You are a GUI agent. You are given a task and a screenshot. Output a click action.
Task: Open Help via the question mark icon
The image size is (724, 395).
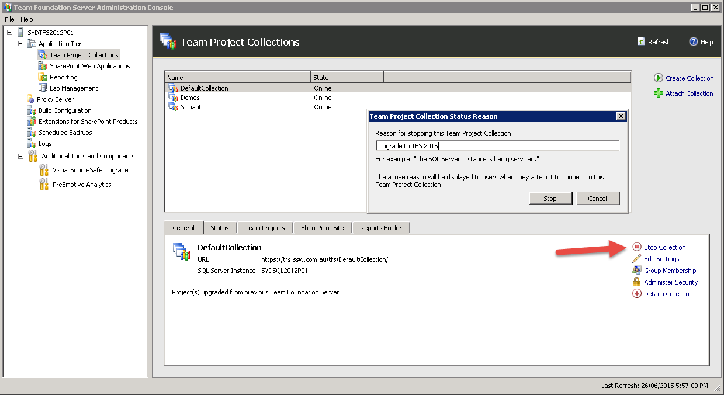click(694, 41)
